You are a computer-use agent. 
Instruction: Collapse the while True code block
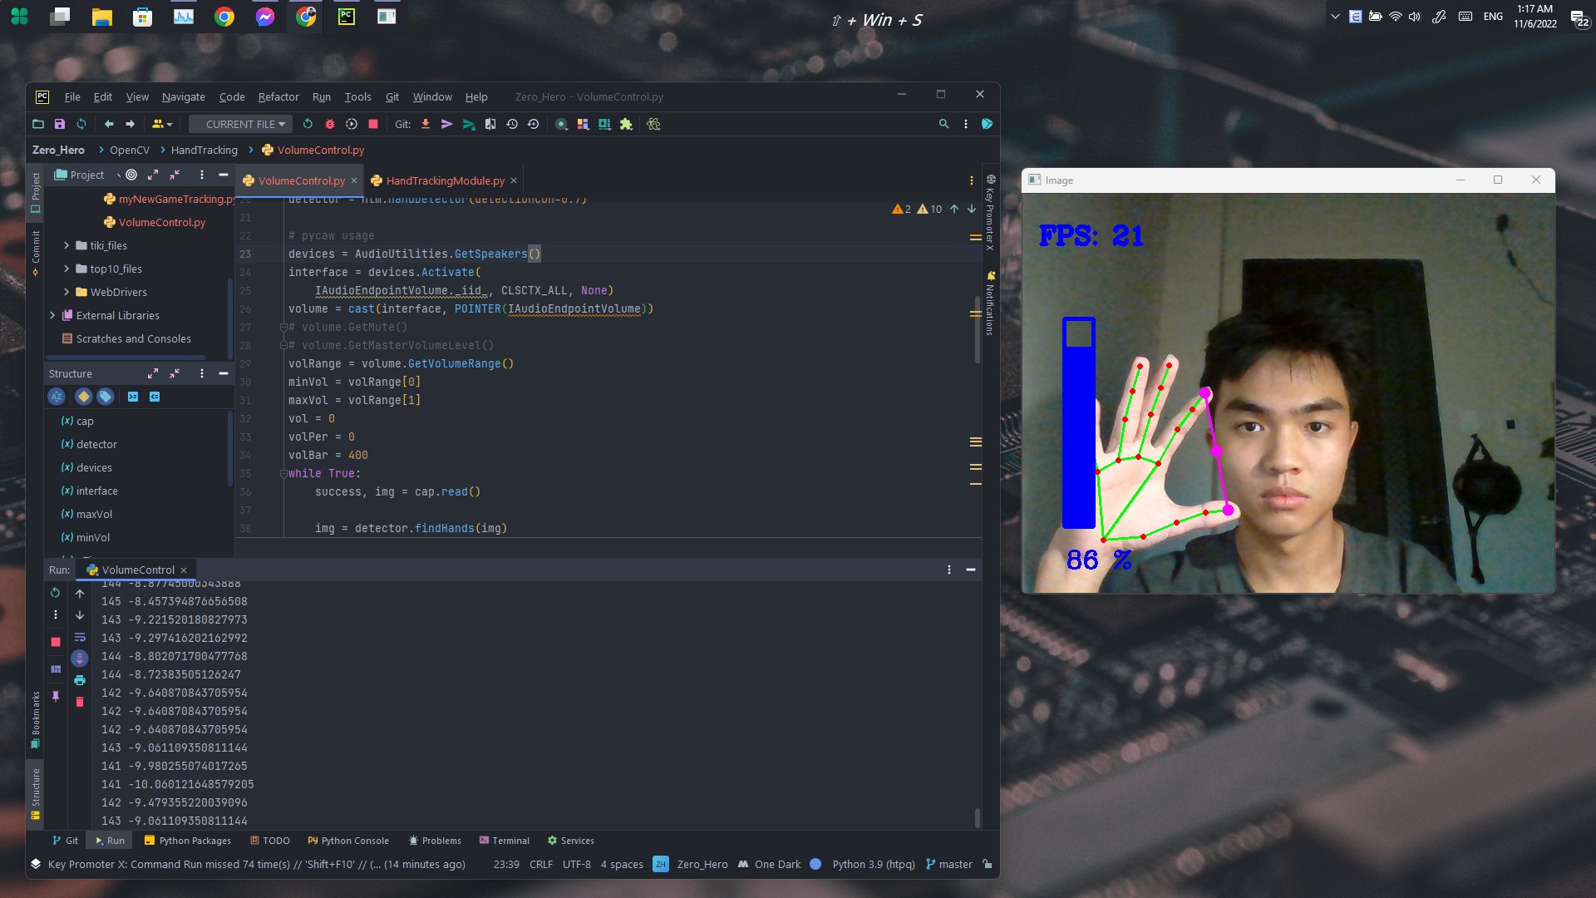tap(283, 473)
